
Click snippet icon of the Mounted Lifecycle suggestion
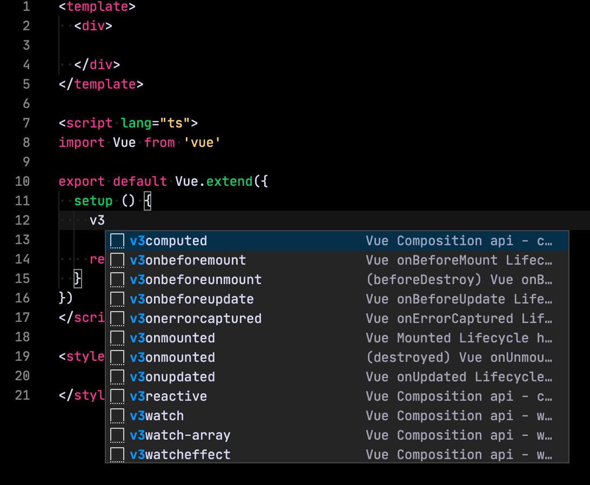pyautogui.click(x=117, y=338)
